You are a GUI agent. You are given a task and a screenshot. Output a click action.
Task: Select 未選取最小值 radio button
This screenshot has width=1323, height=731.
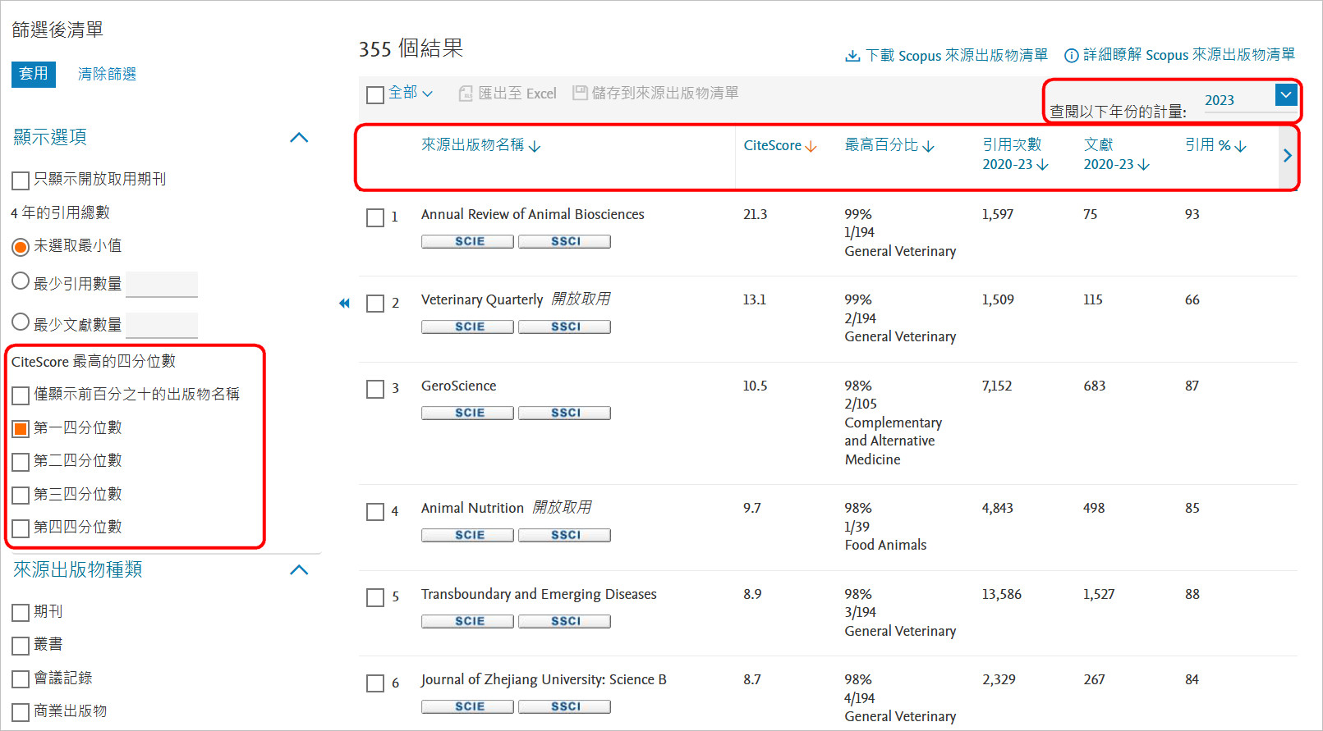tap(21, 246)
